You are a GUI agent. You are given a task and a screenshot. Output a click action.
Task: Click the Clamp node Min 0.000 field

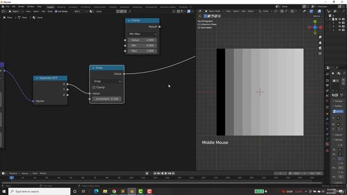pos(142,45)
